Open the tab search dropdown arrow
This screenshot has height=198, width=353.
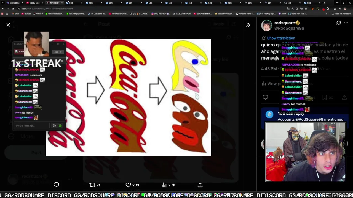[3, 3]
